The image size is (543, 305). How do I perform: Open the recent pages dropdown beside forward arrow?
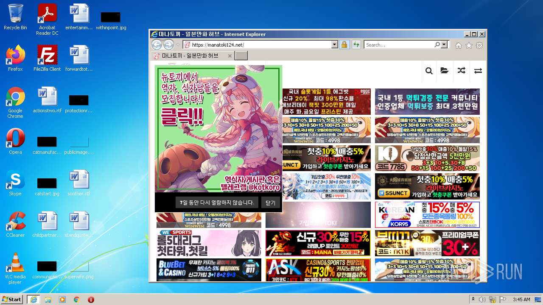(x=178, y=45)
